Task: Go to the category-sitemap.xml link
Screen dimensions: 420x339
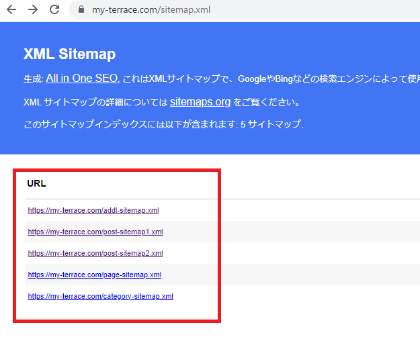Action: pyautogui.click(x=100, y=296)
